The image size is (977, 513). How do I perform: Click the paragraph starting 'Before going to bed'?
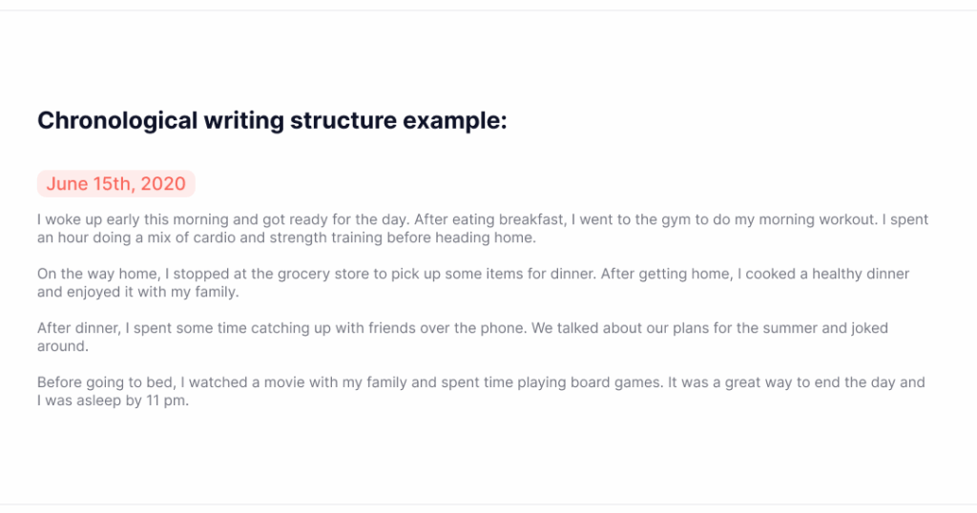pos(481,391)
